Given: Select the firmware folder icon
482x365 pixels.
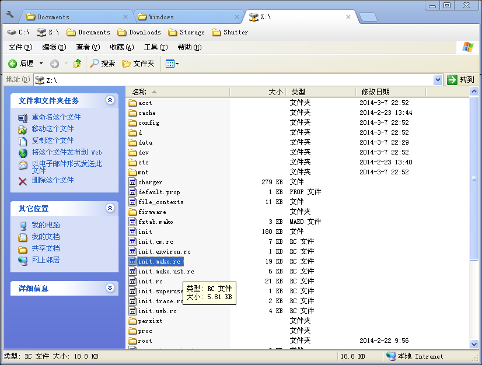Looking at the screenshot, I should 132,212.
